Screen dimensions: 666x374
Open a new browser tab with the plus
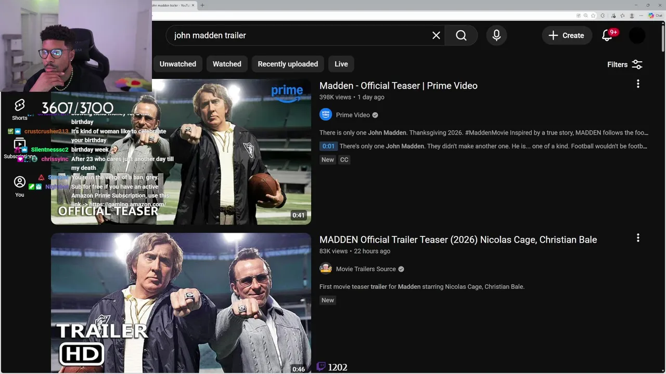pos(202,5)
